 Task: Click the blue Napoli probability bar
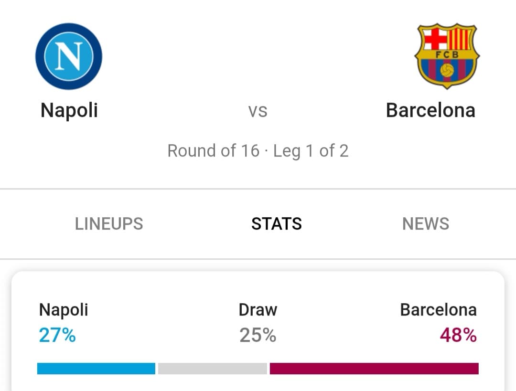96,369
